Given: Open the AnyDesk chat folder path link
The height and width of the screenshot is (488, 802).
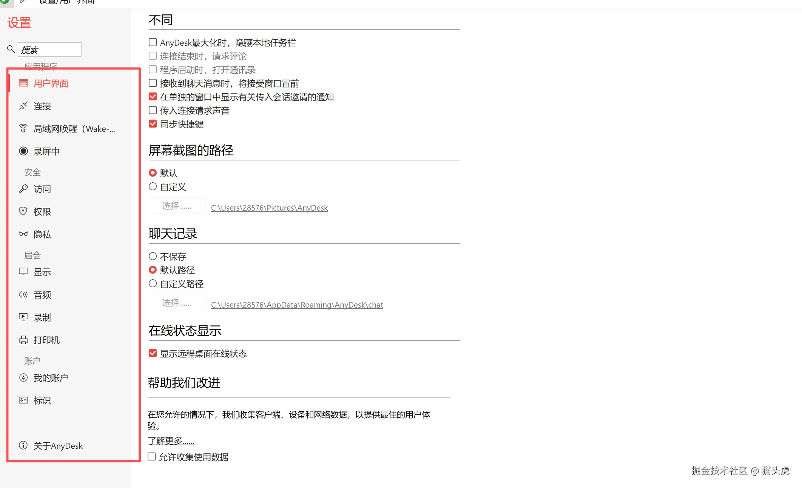Looking at the screenshot, I should pos(297,305).
